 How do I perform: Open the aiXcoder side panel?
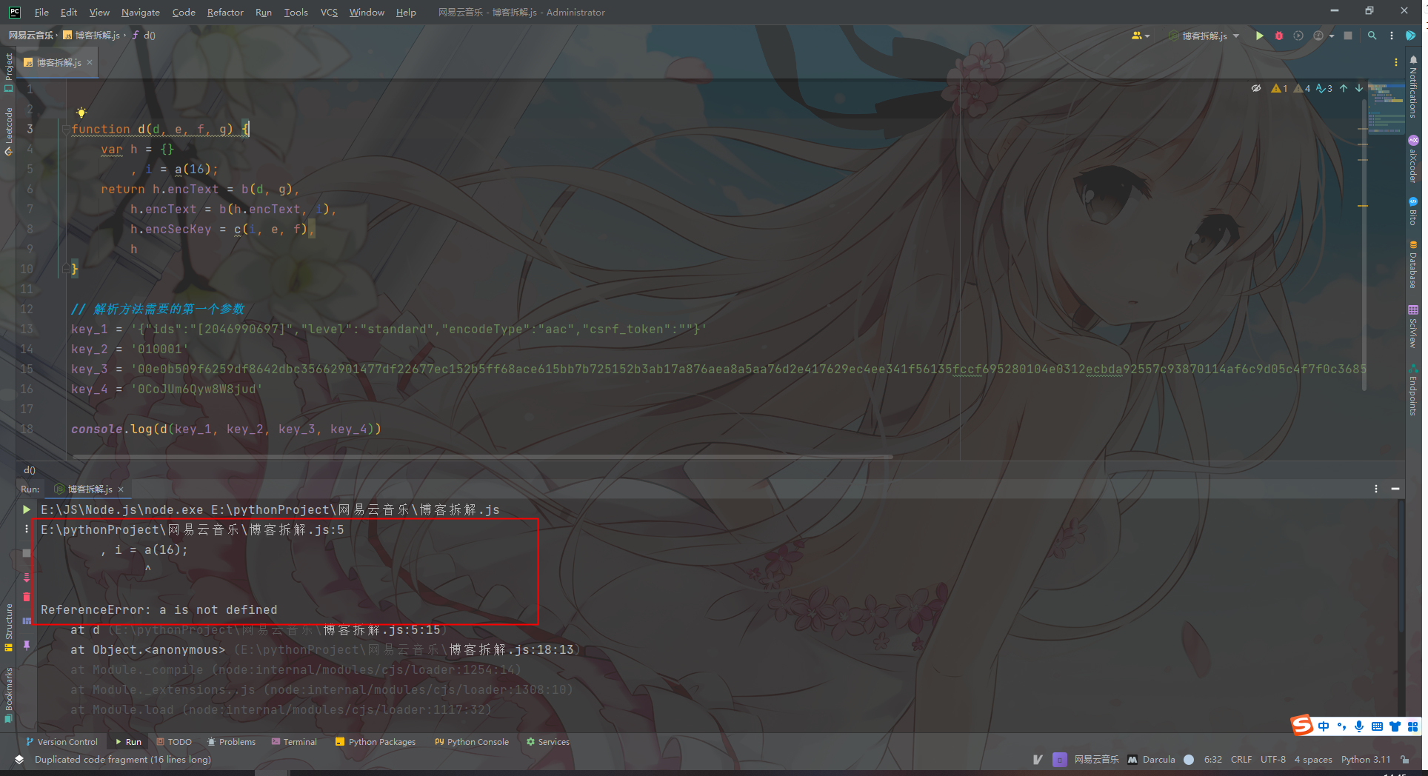tap(1413, 159)
